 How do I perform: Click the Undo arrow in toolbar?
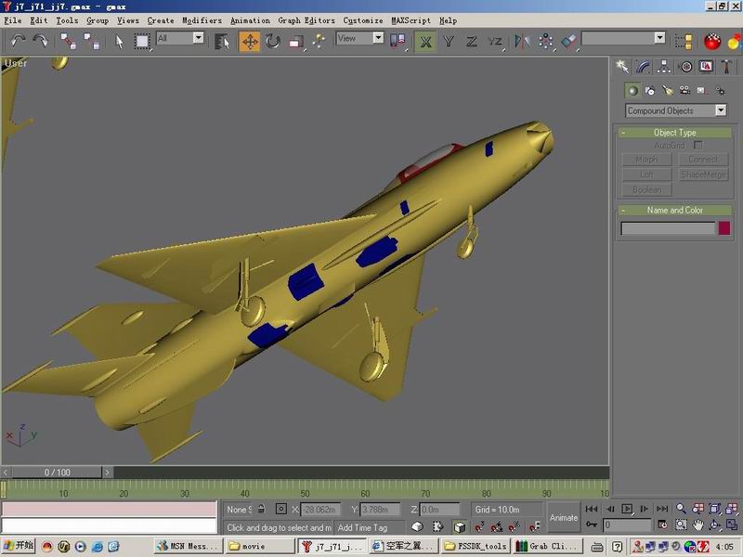coord(18,41)
